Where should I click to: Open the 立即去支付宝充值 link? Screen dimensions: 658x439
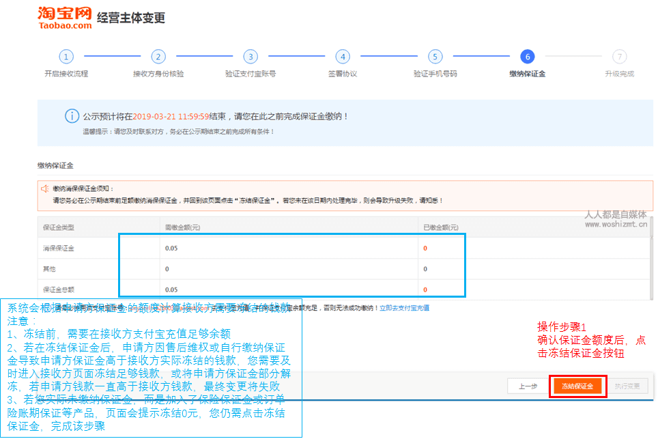coord(405,308)
